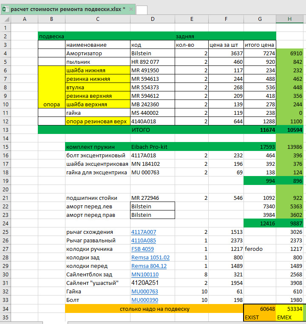
Task: Click the Remsa 804.12 hyperlink
Action: pyautogui.click(x=149, y=266)
